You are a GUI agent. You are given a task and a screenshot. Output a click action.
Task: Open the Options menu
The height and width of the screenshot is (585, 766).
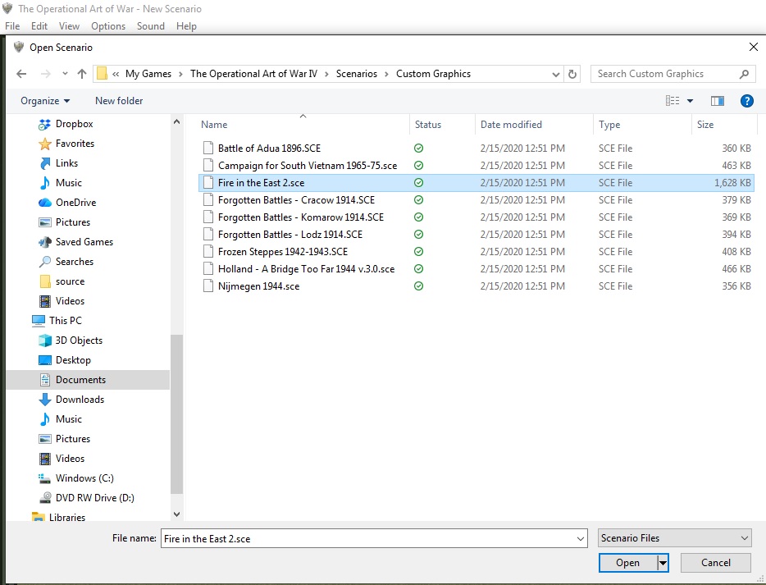108,26
